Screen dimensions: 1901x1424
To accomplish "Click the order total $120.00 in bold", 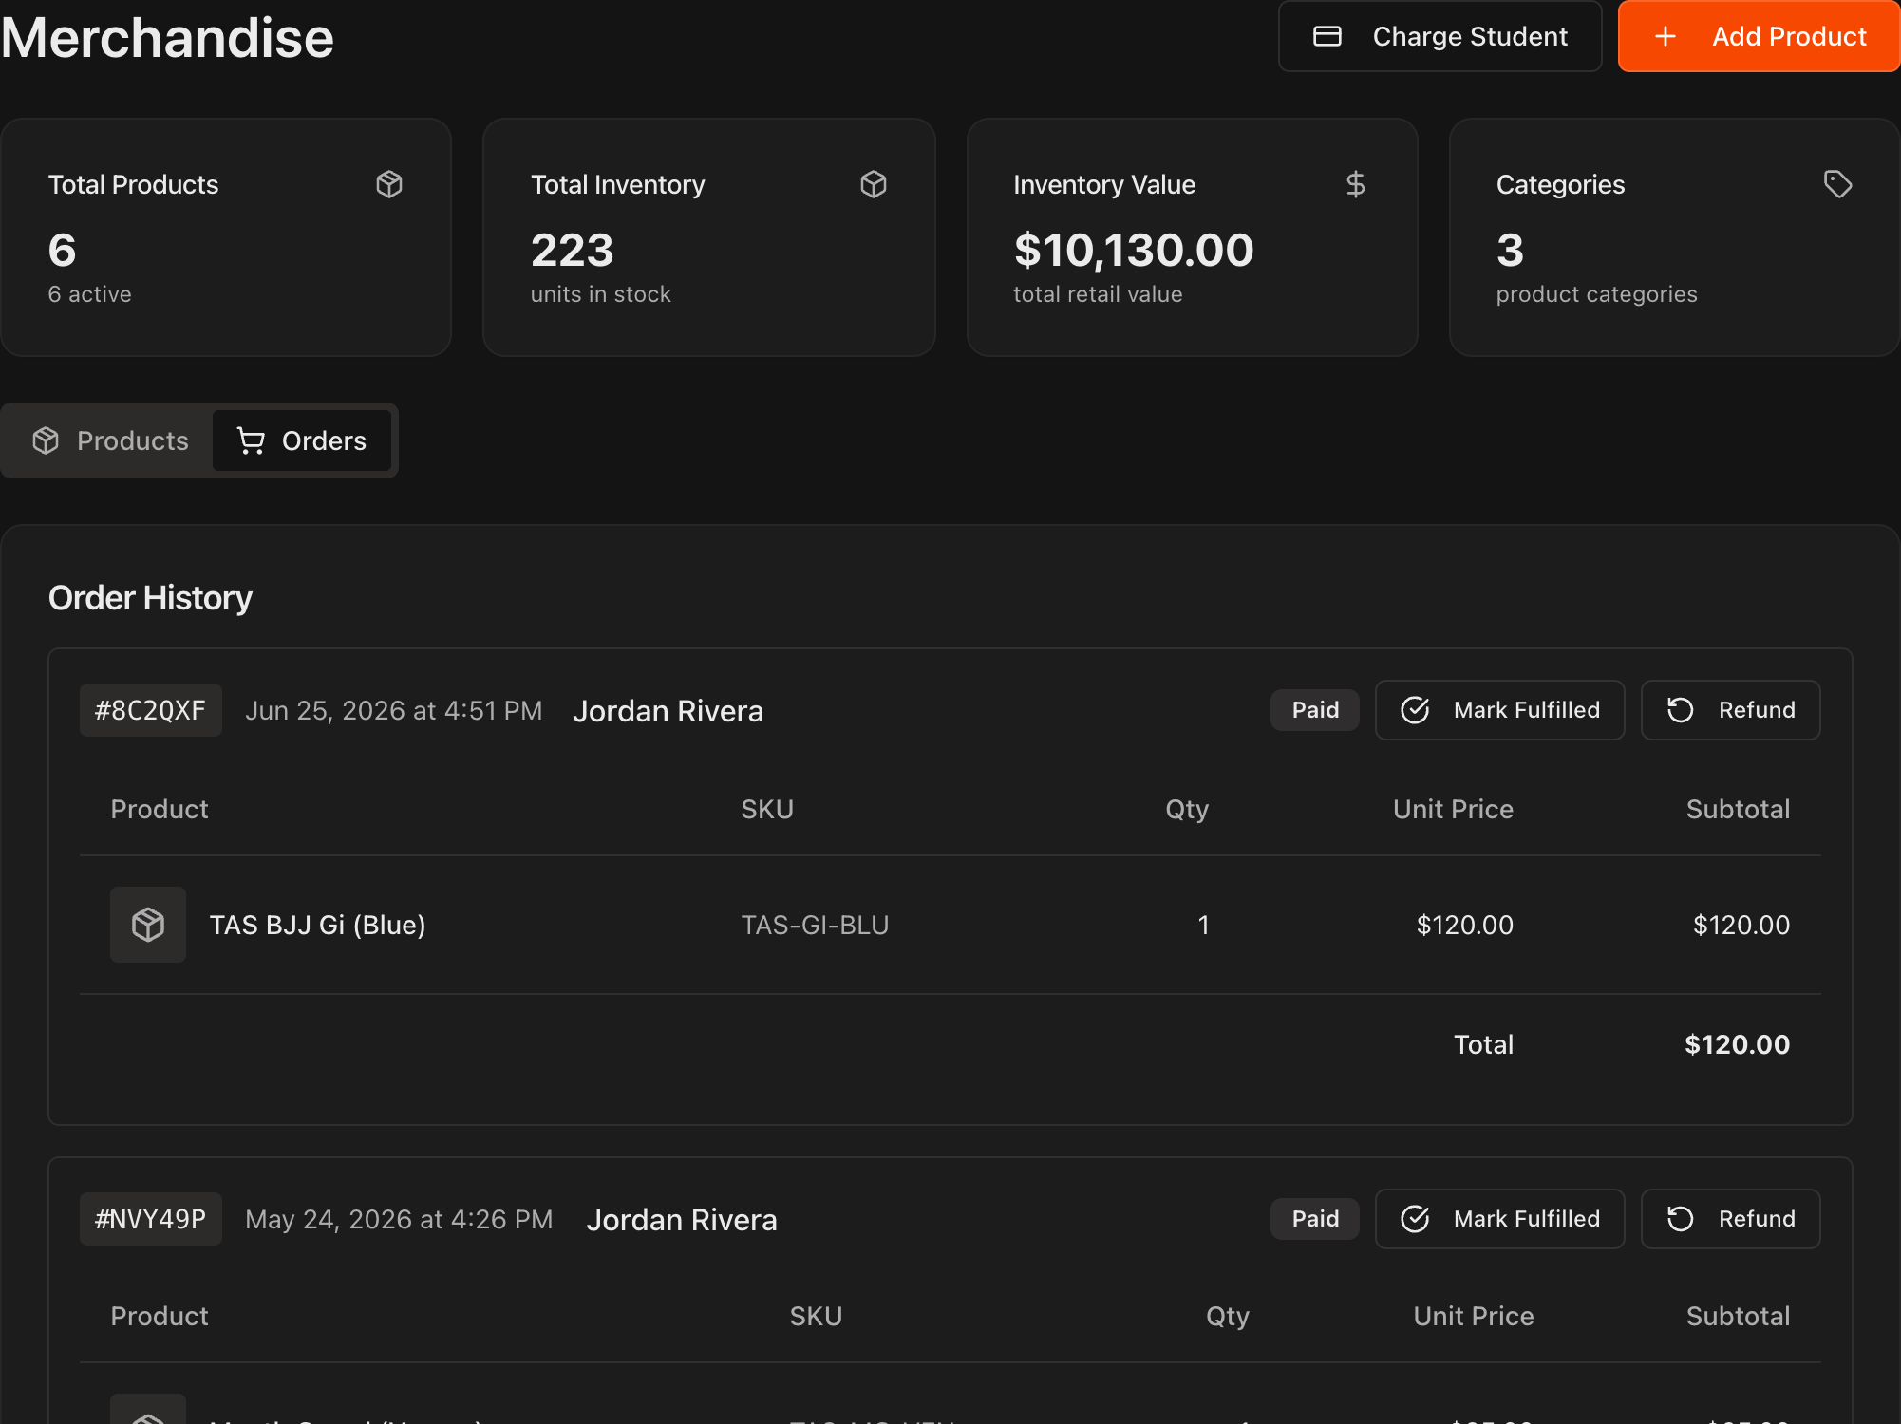I will tap(1737, 1044).
